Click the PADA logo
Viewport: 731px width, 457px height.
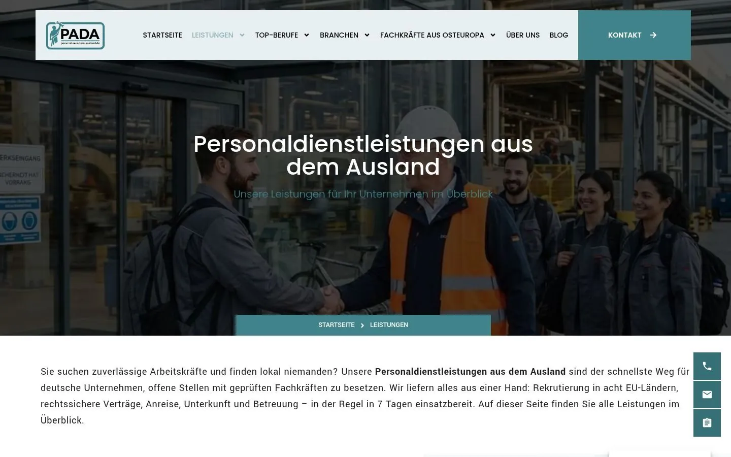coord(75,35)
